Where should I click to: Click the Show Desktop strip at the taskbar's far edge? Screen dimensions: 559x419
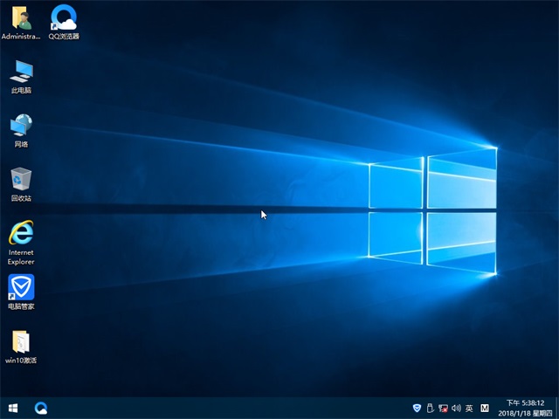tap(556, 408)
